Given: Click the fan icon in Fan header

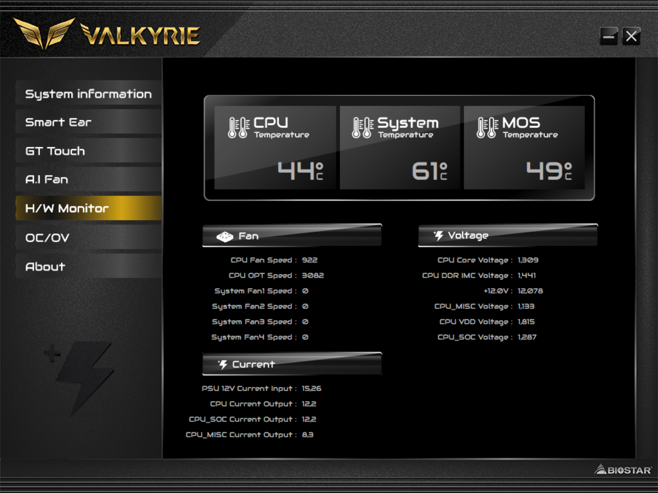Looking at the screenshot, I should pos(225,236).
